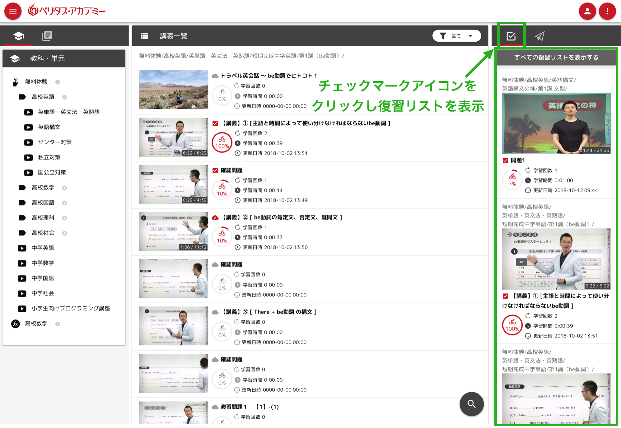621x428 pixels.
Task: Toggle the red cloud check on 【講義】②
Action: (x=215, y=218)
